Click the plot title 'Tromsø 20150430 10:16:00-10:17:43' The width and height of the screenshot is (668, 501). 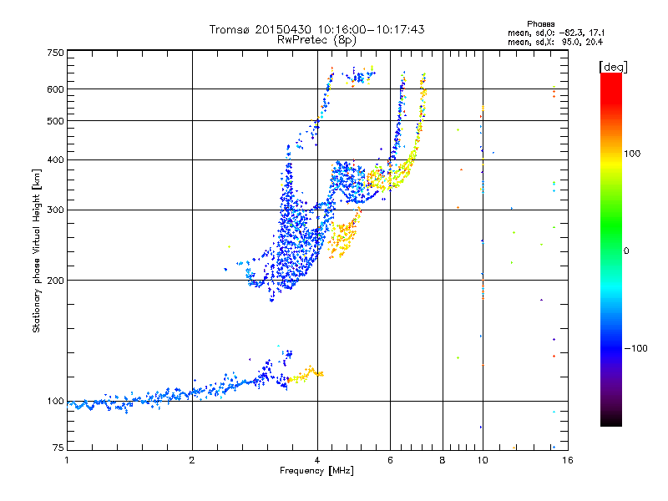coord(316,29)
